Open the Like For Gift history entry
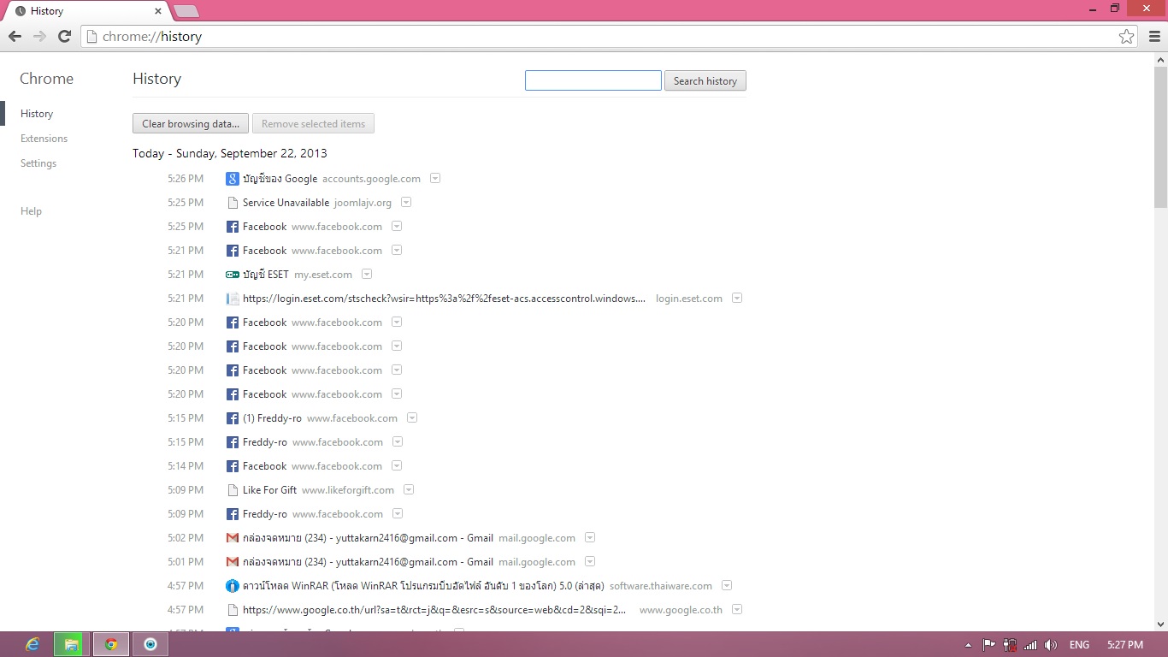 tap(269, 490)
